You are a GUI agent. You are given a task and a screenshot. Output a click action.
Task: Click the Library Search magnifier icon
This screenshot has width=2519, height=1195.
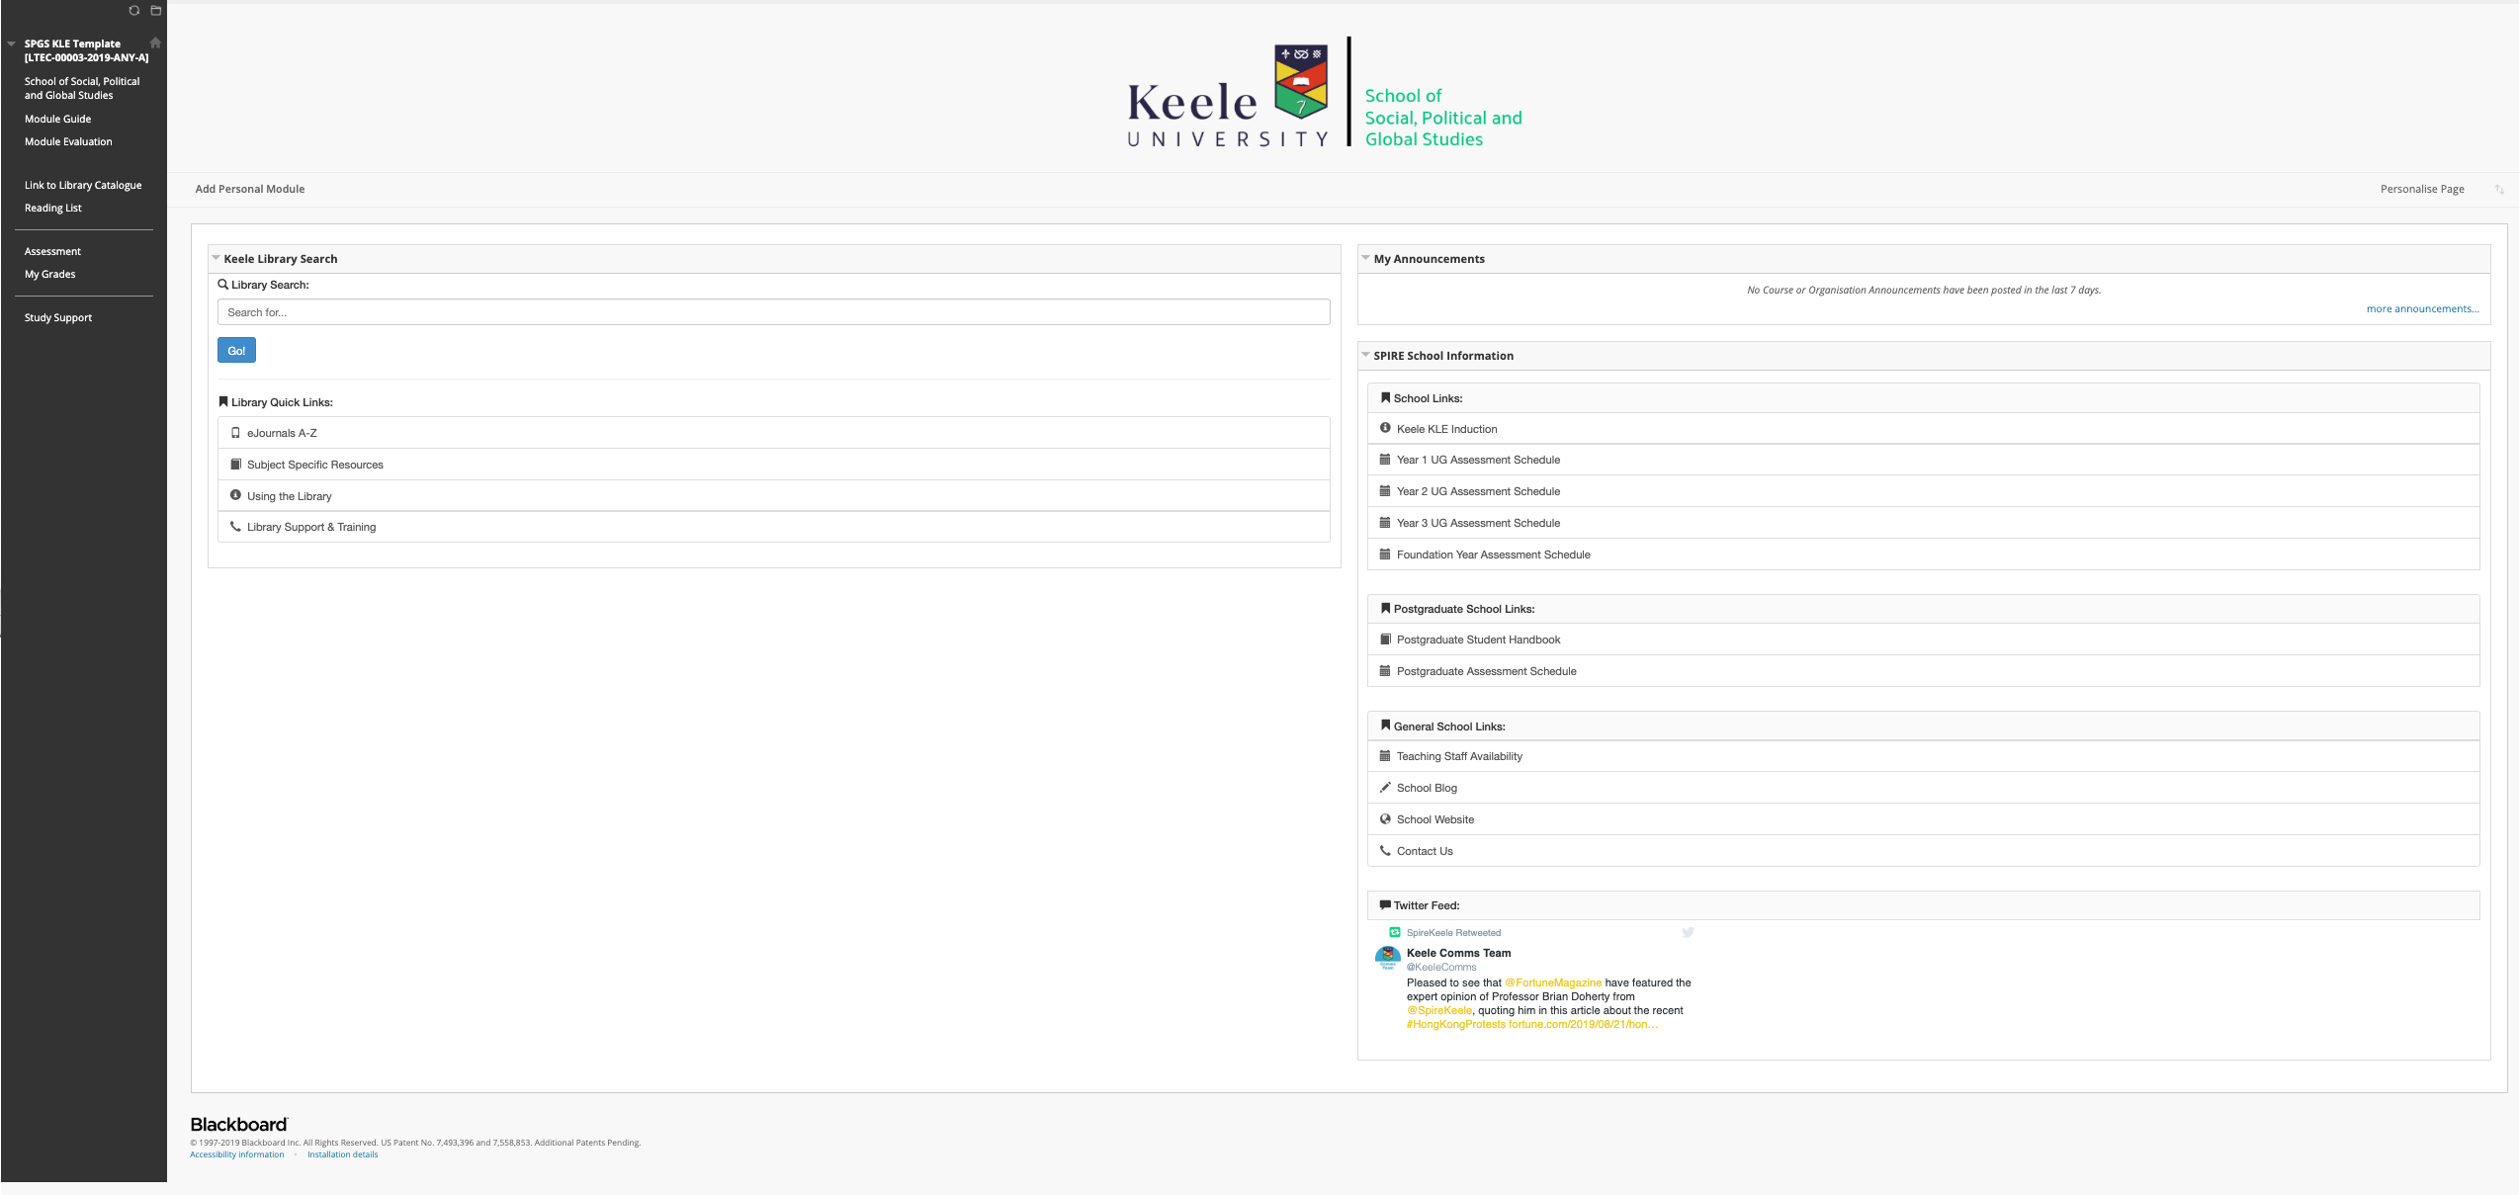[222, 284]
